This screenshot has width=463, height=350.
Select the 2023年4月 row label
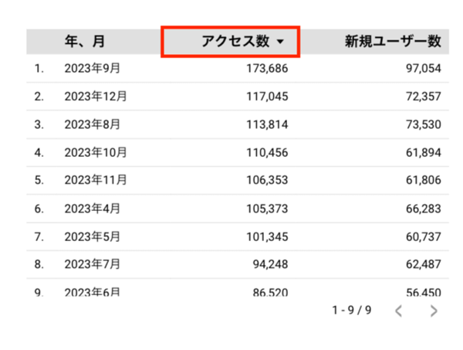click(92, 209)
